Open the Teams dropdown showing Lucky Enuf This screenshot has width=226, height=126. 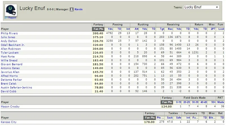pyautogui.click(x=201, y=7)
